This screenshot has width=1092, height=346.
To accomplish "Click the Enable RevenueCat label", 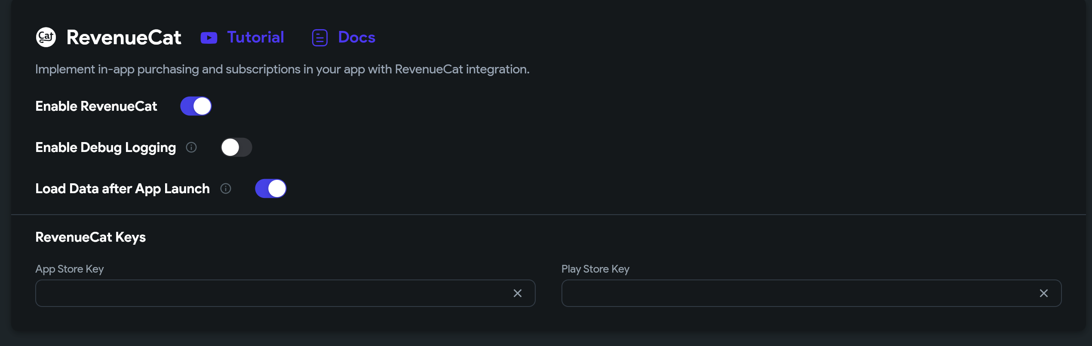I will point(96,106).
